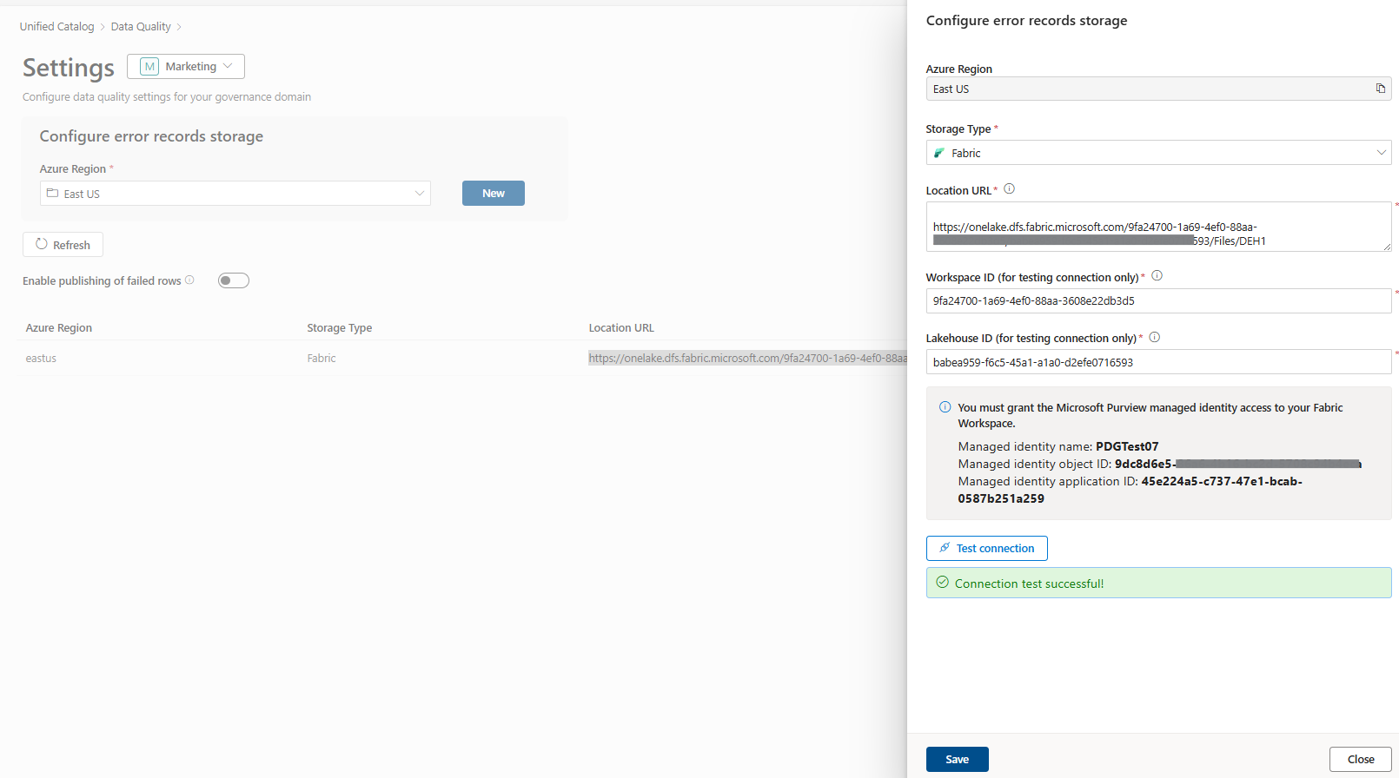Click folder icon in East US dropdown
The width and height of the screenshot is (1399, 778).
[x=52, y=194]
